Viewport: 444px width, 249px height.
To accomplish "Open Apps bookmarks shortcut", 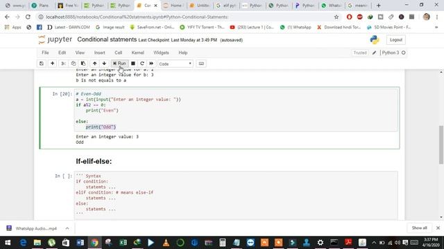I will [13, 28].
